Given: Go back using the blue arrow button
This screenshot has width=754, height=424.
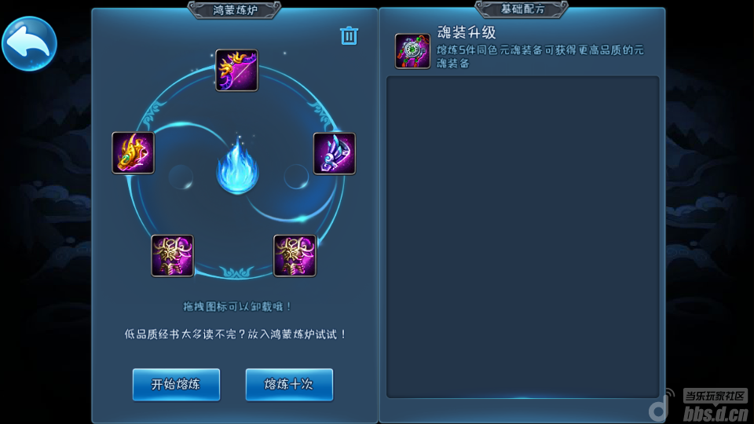Looking at the screenshot, I should [29, 44].
